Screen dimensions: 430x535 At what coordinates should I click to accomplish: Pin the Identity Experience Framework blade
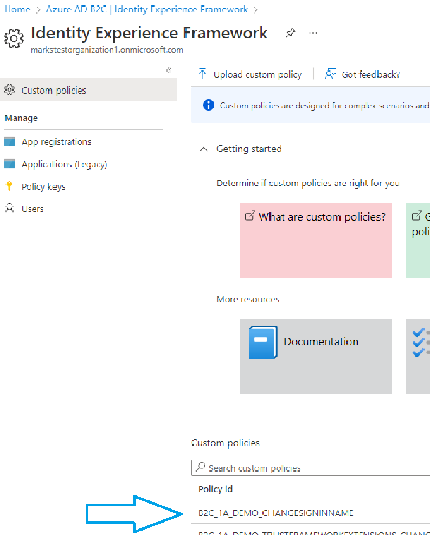click(x=291, y=33)
